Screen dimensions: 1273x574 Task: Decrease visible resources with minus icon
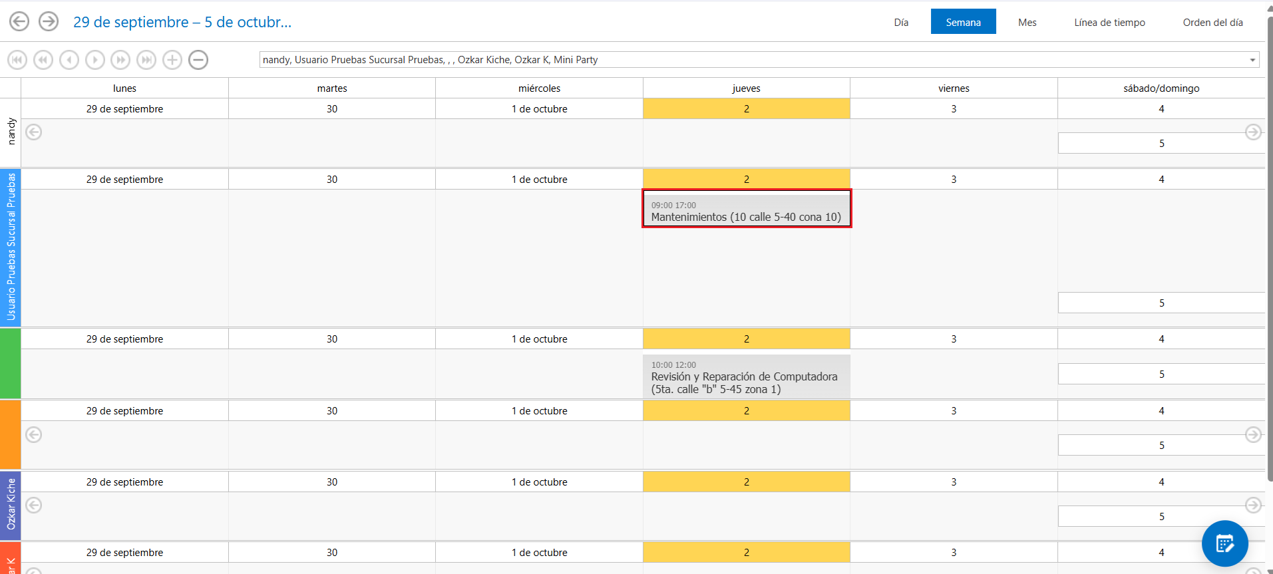pyautogui.click(x=198, y=60)
